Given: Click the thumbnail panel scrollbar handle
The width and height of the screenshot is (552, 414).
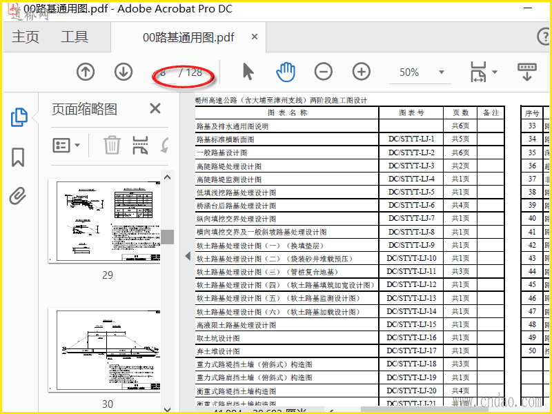Looking at the screenshot, I should pos(168,237).
